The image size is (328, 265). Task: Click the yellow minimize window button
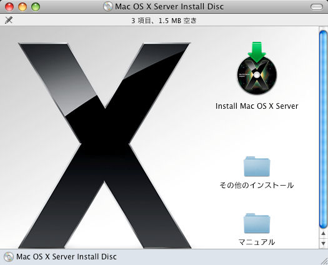click(22, 7)
